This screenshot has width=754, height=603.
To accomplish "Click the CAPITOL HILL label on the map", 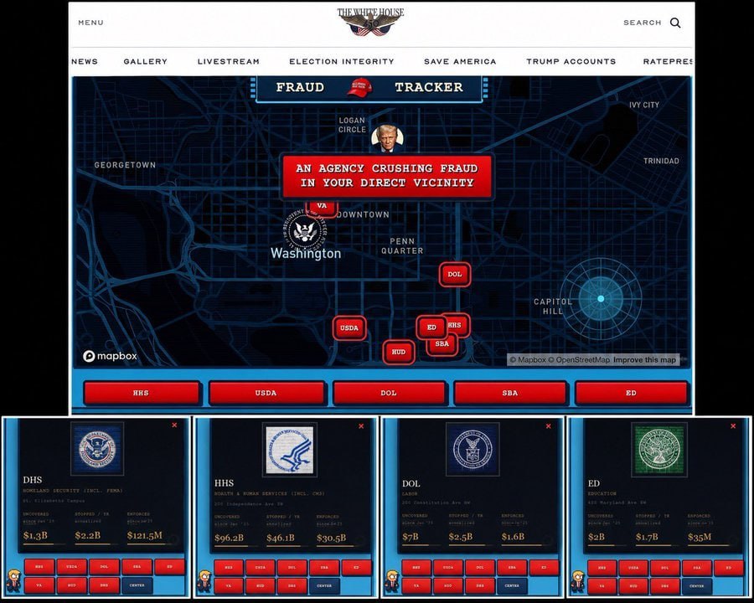I will click(553, 307).
